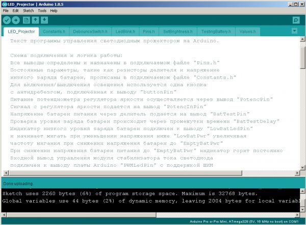The image size is (306, 225).
Task: Click console horizontal scrollbar left arrow
Action: coord(4,215)
